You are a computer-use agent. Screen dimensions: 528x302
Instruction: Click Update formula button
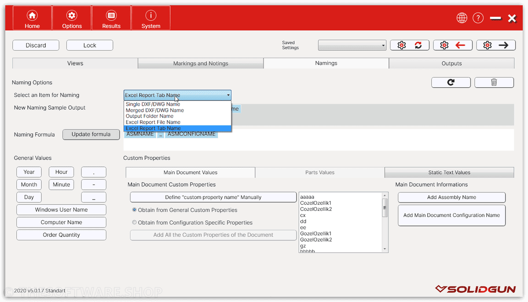pyautogui.click(x=91, y=134)
